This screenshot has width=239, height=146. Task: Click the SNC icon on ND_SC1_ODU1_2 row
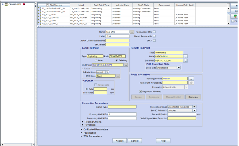point(39,24)
